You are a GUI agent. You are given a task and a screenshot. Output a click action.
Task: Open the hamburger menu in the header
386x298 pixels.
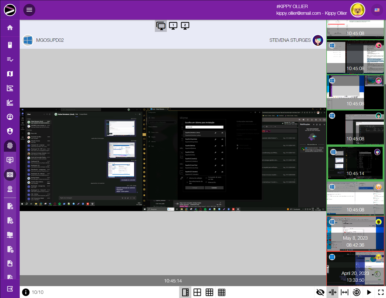tap(29, 10)
